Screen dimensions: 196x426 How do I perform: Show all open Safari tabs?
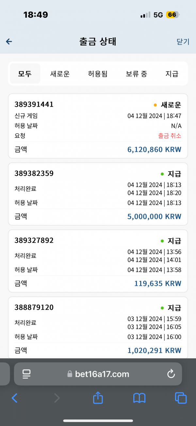point(181,398)
